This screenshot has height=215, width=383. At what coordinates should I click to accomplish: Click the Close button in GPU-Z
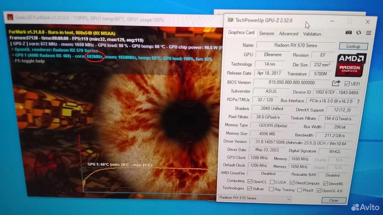(x=334, y=200)
